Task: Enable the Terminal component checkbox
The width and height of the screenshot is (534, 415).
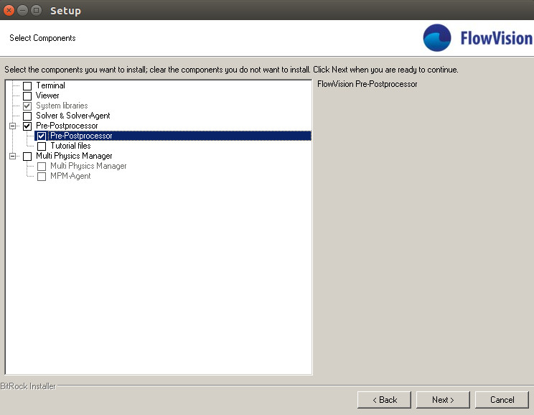Action: tap(27, 86)
